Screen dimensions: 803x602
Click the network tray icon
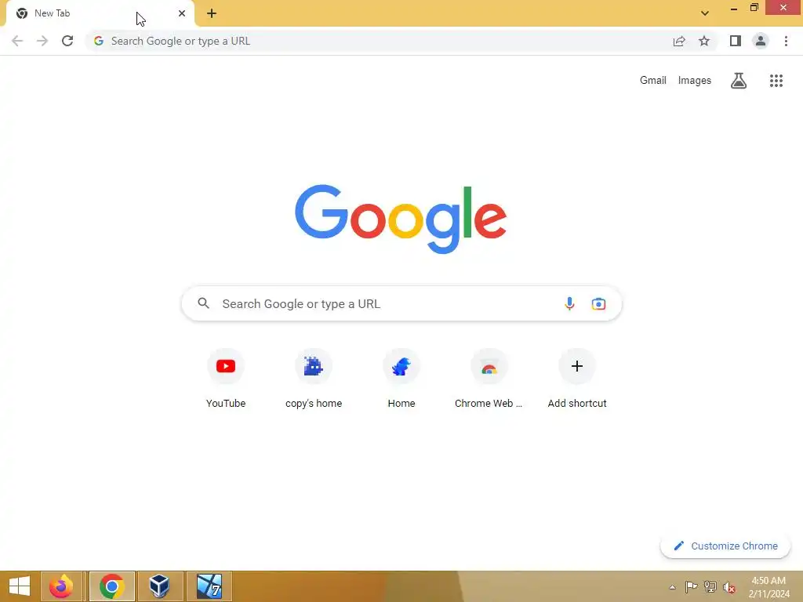point(710,586)
